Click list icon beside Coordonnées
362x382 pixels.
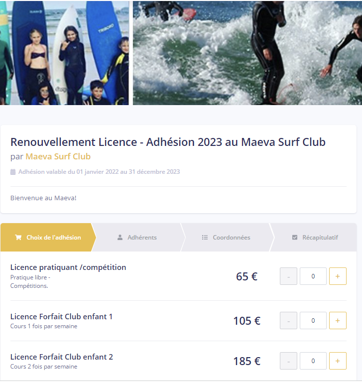coord(205,238)
